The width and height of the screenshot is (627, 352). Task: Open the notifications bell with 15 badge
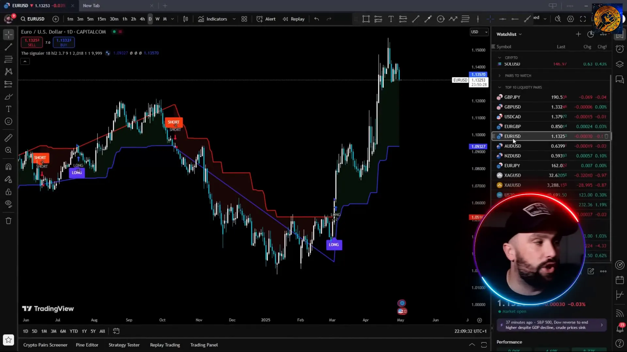(x=619, y=328)
